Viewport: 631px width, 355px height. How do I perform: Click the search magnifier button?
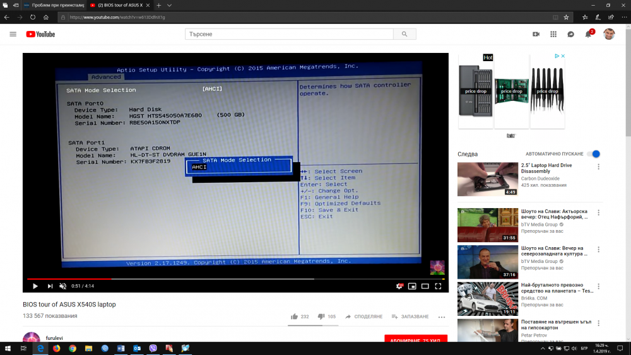coord(404,34)
